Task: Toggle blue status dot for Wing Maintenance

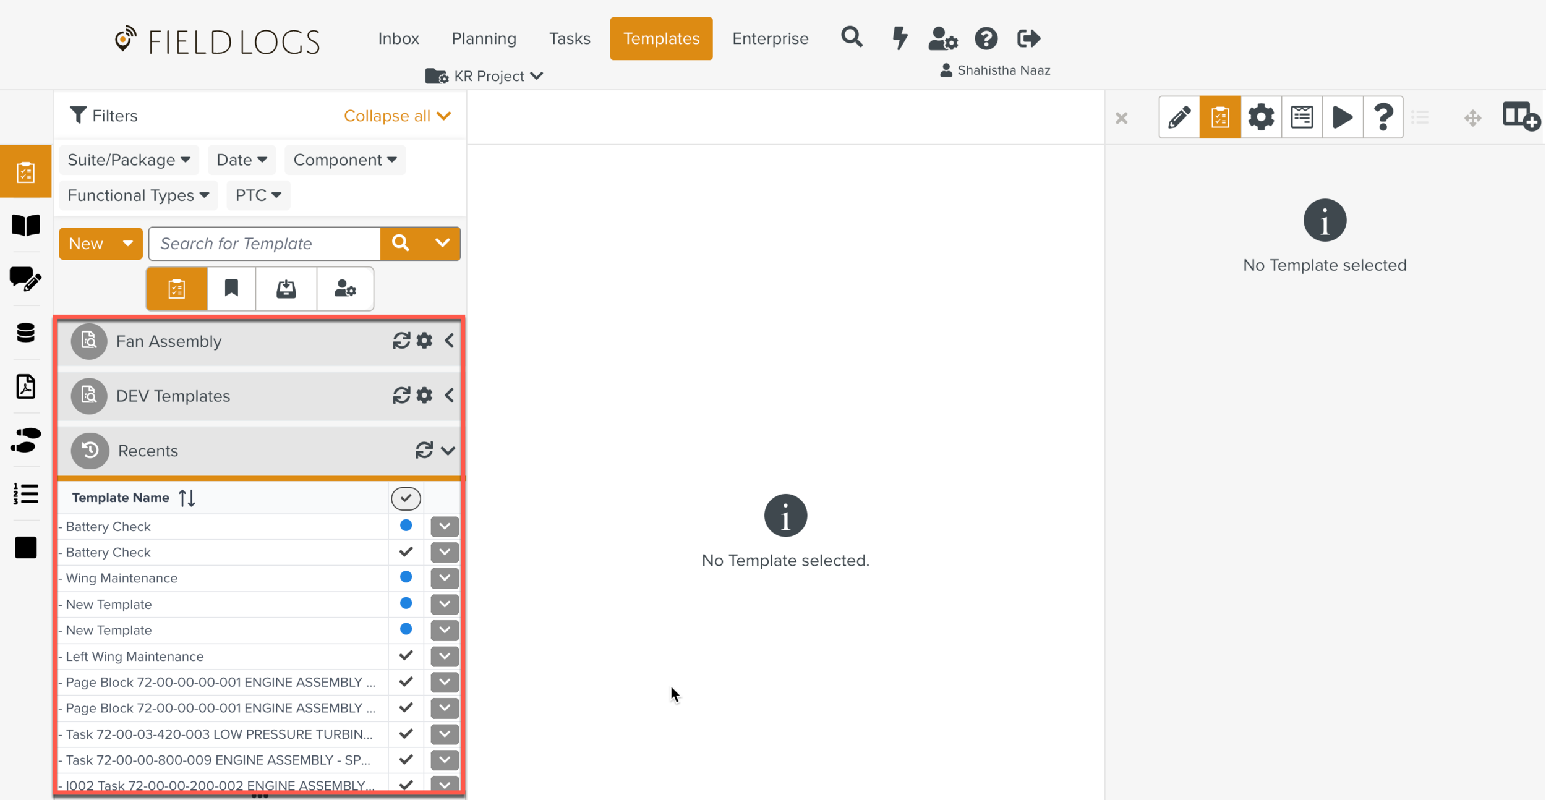Action: pos(406,577)
